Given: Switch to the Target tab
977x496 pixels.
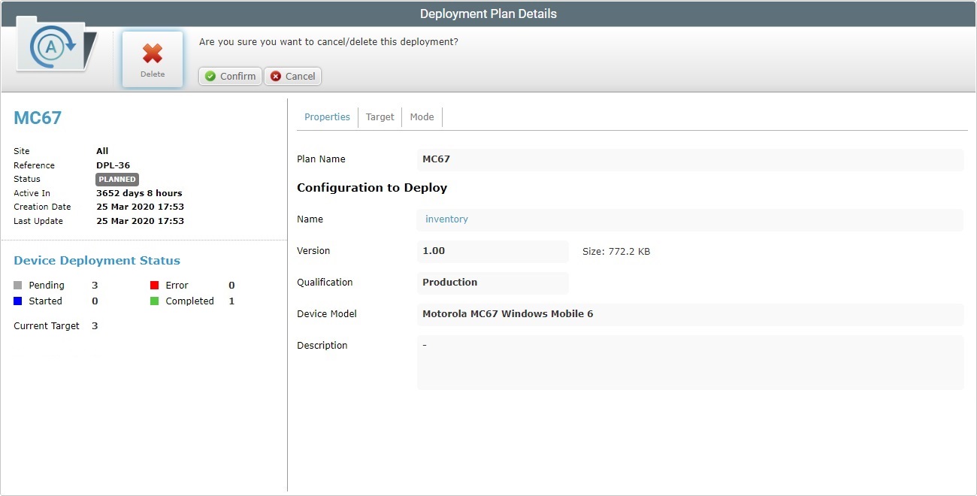Looking at the screenshot, I should pos(380,116).
